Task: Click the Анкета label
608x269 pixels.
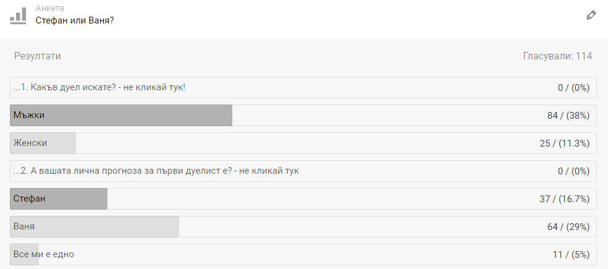Action: [49, 8]
